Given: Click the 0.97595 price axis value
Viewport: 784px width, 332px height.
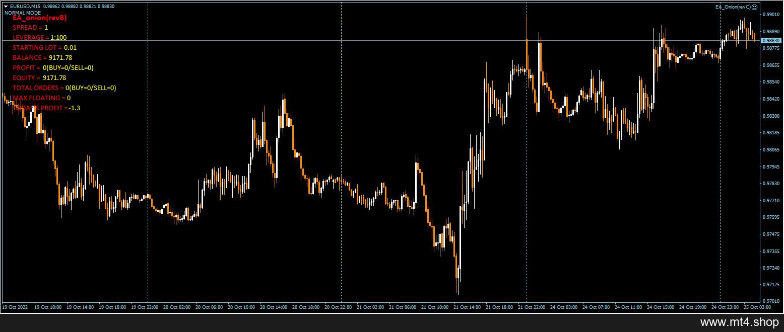Looking at the screenshot, I should (x=772, y=217).
